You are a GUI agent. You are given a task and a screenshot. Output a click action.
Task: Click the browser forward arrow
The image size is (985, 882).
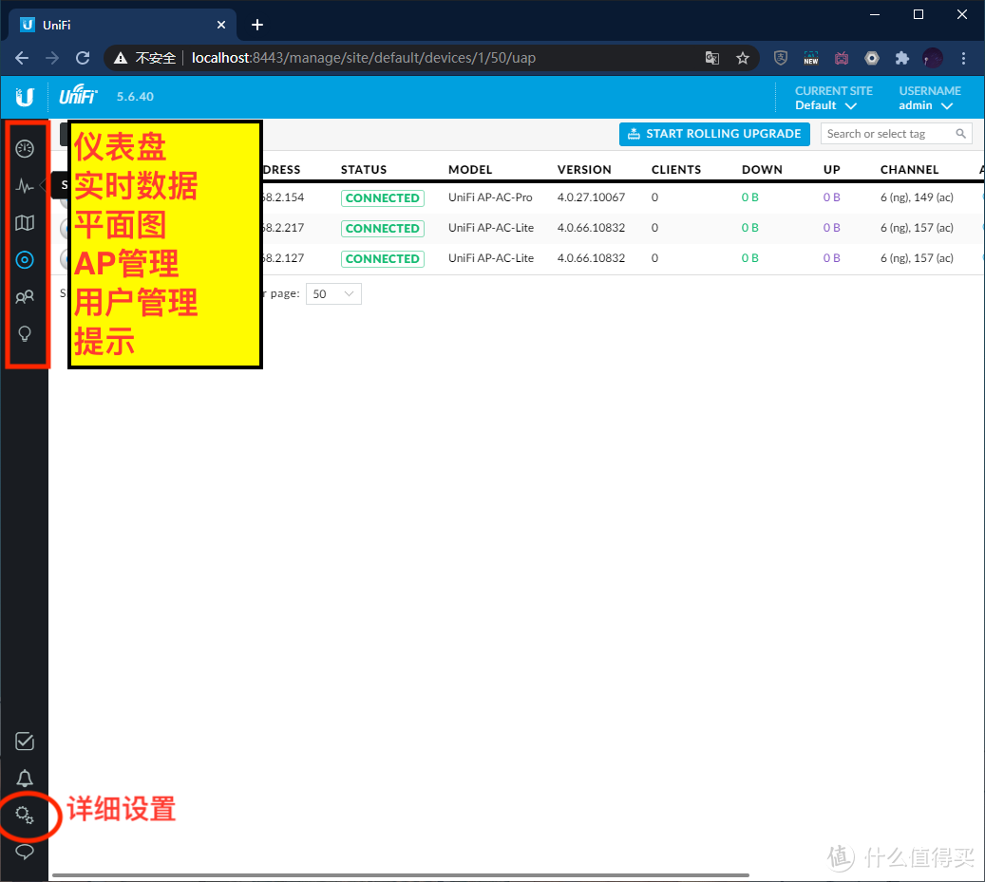pyautogui.click(x=52, y=58)
